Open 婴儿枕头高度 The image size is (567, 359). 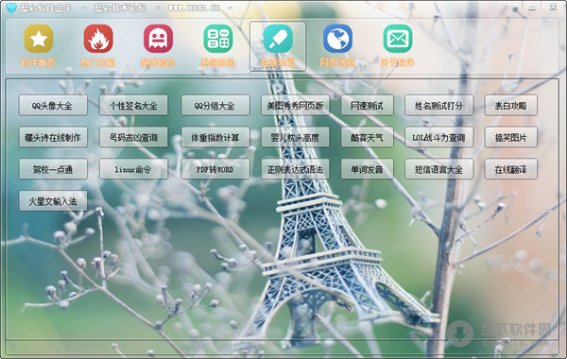[295, 137]
